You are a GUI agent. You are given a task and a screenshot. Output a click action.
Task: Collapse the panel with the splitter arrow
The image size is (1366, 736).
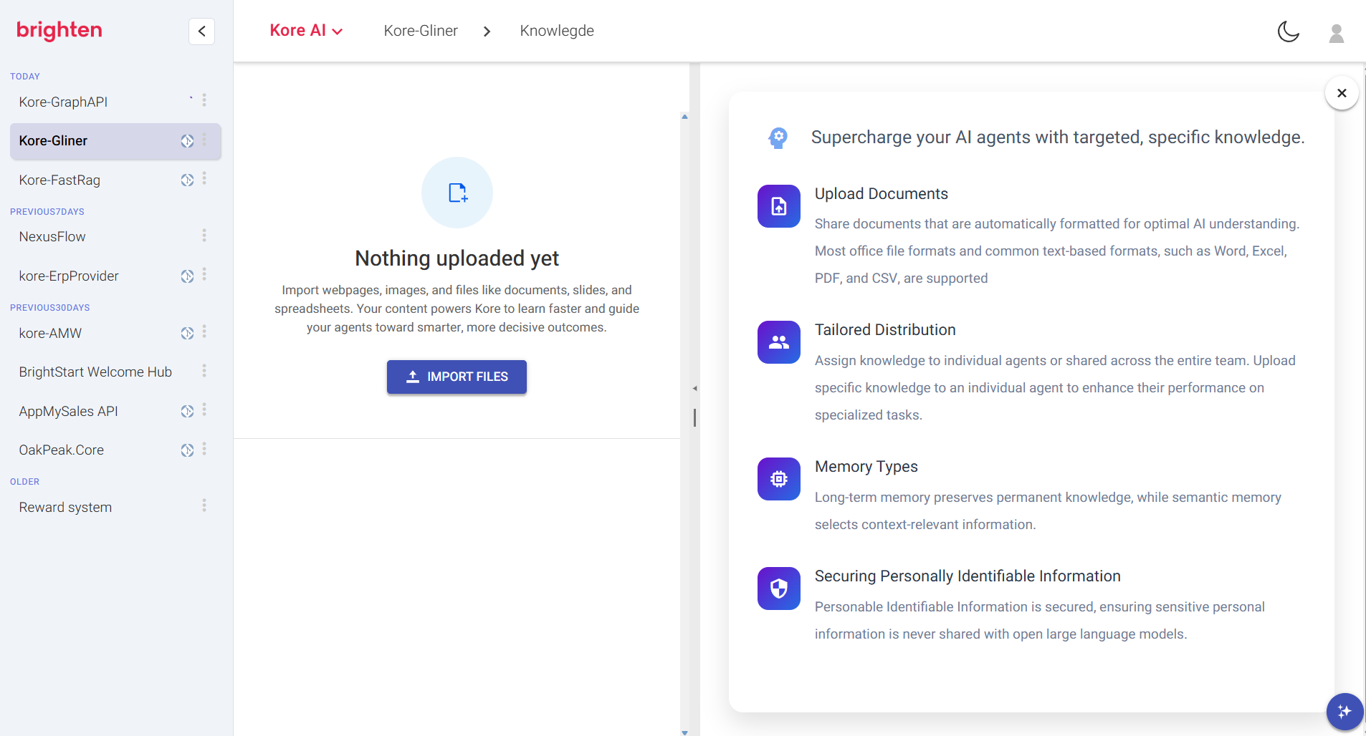pos(694,389)
